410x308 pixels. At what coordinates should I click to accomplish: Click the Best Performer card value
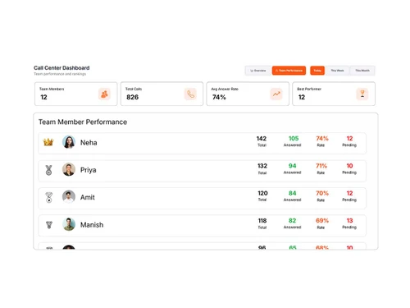302,97
